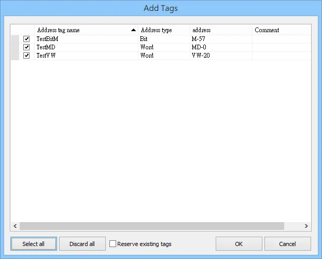This screenshot has height=259, width=322.
Task: Click the Bit address type cell
Action: coord(164,39)
